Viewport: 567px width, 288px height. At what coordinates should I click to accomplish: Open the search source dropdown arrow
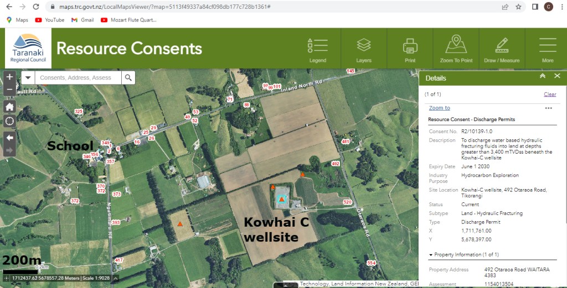tap(28, 78)
